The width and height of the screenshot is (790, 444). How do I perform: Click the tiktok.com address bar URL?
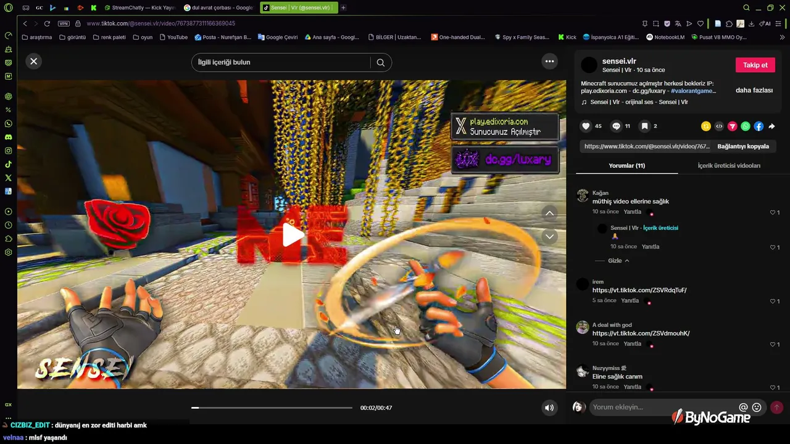(x=160, y=23)
